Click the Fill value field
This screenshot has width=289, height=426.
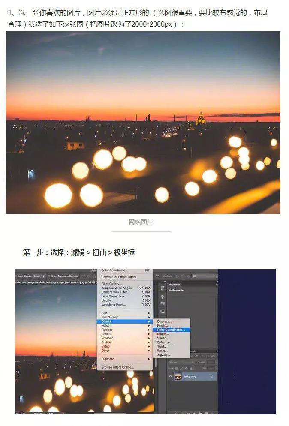211,369
